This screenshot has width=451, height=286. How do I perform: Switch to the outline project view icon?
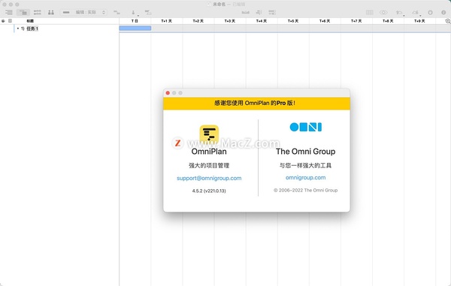pyautogui.click(x=9, y=12)
